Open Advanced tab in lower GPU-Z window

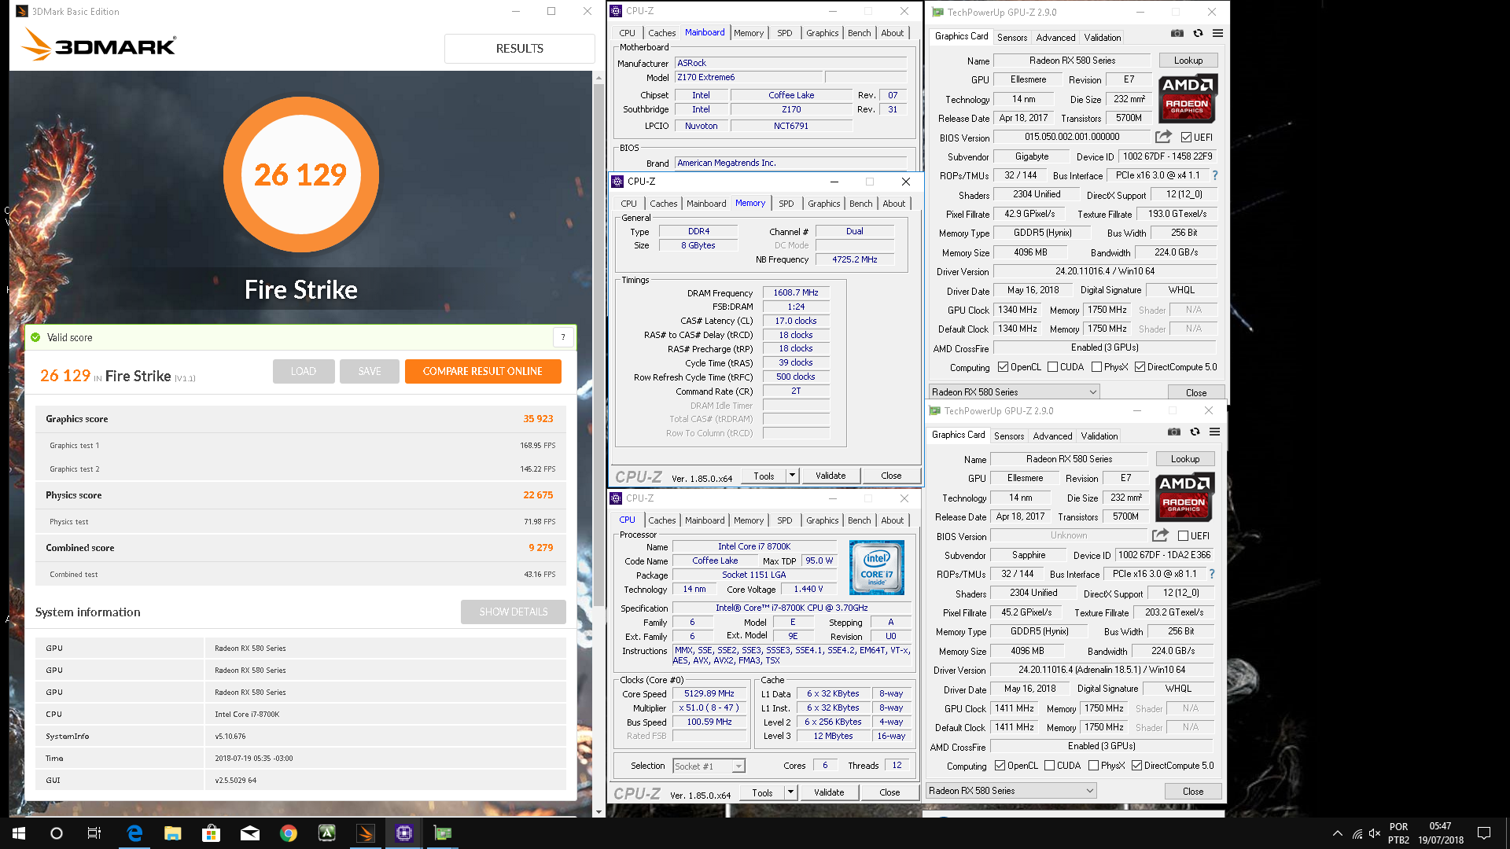(1052, 436)
